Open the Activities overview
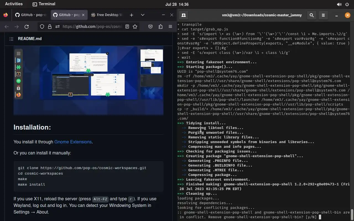Screen dimensions: 354x221 14,4
